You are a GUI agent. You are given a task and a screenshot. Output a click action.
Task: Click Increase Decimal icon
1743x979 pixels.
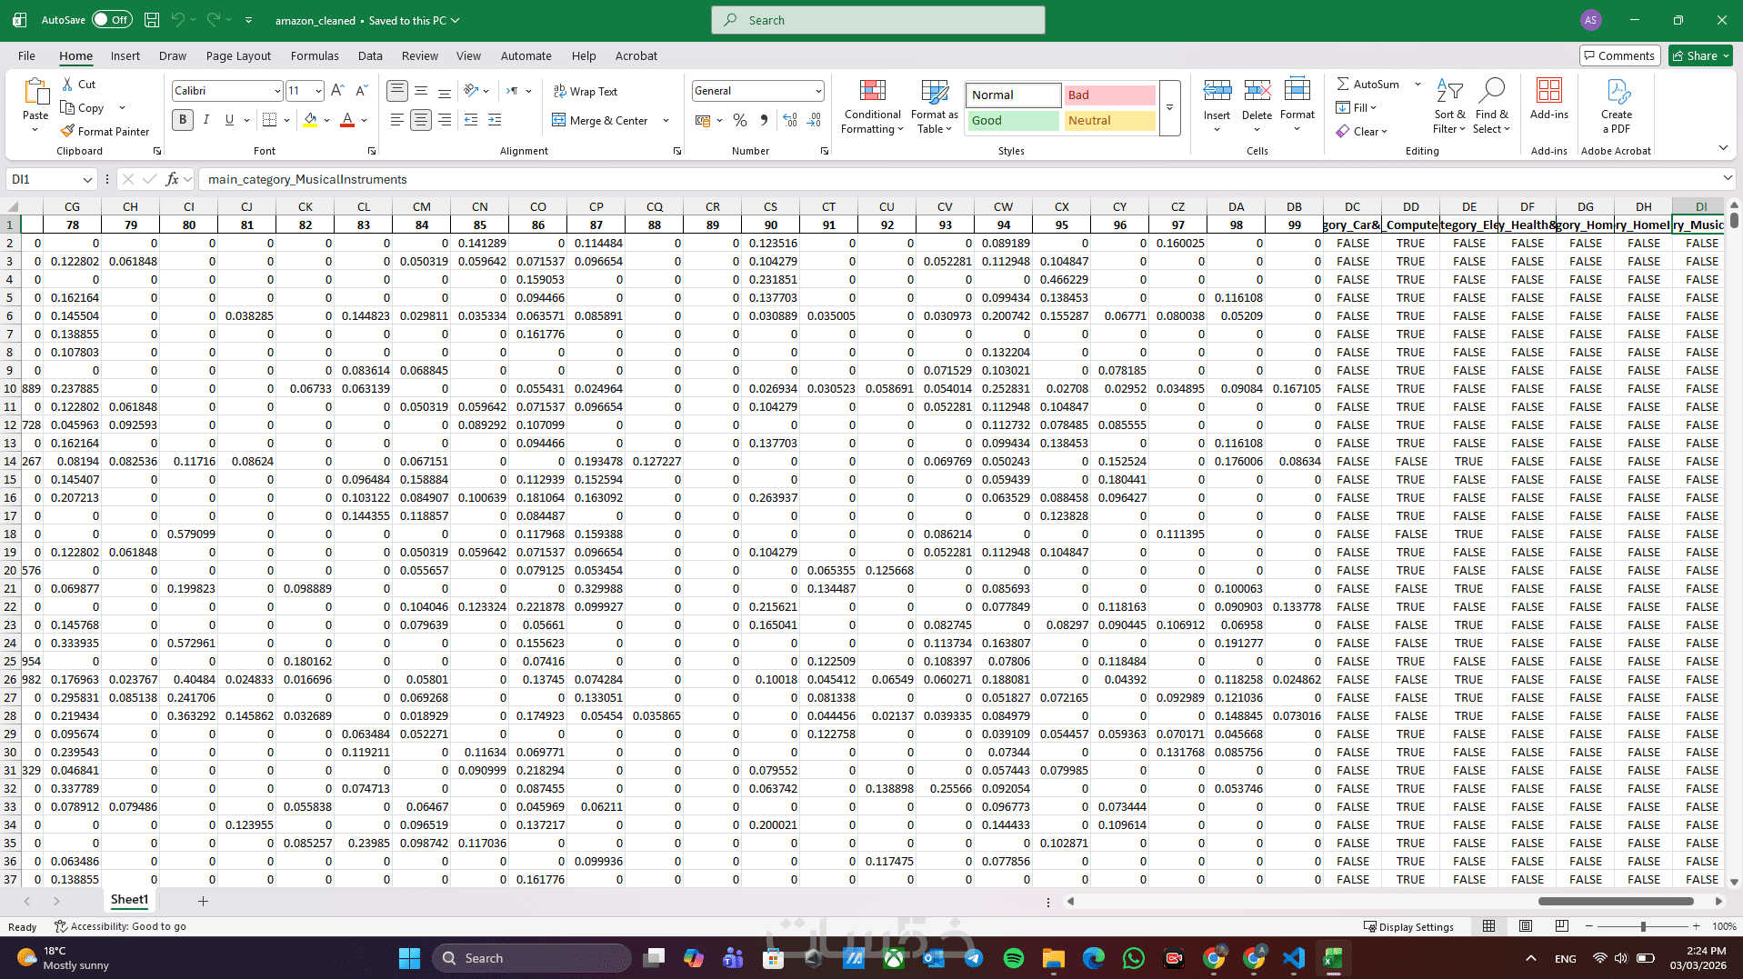point(789,120)
